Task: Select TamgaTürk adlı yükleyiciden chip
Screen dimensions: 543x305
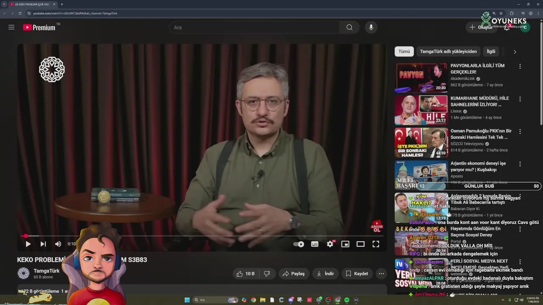Action: [x=448, y=51]
